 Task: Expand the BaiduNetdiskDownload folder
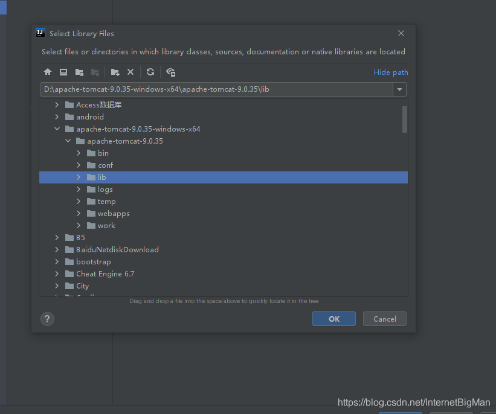57,249
